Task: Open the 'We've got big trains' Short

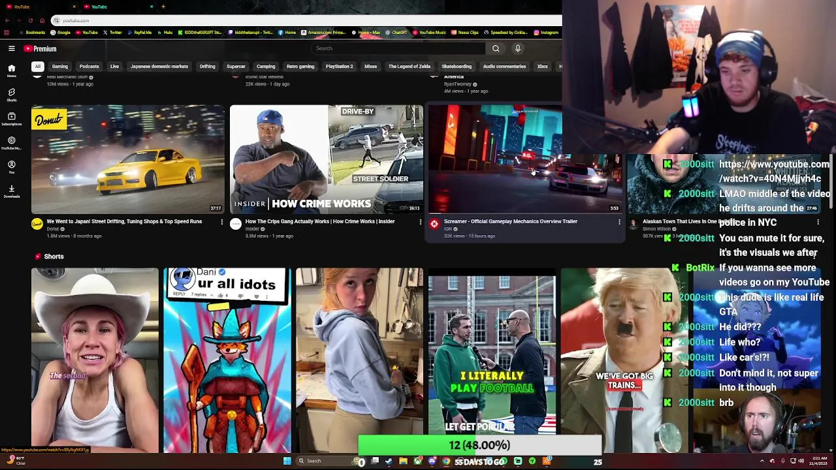Action: click(x=624, y=360)
